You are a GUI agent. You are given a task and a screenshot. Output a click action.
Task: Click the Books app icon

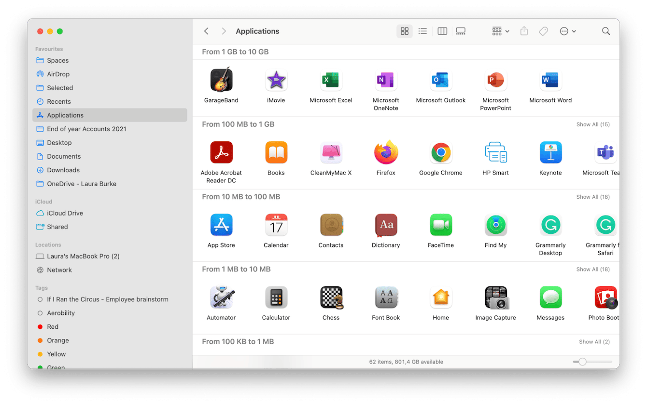pyautogui.click(x=276, y=152)
